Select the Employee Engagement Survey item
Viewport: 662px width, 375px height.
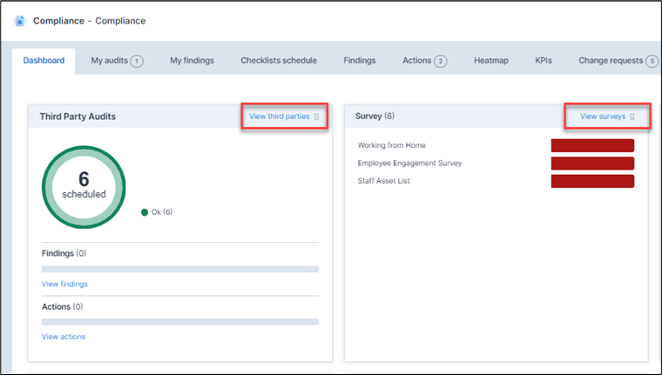point(409,163)
